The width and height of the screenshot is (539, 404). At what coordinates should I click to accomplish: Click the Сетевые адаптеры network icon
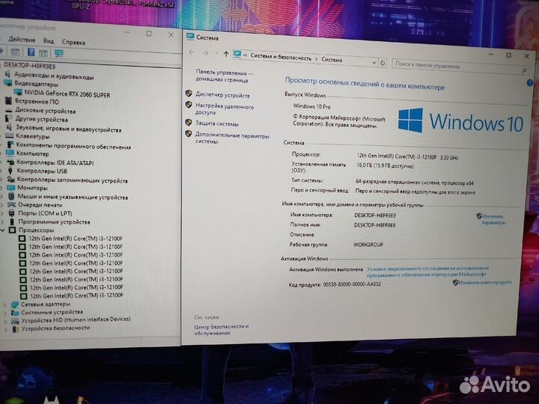15,304
